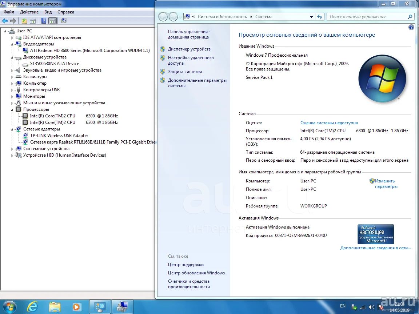Toggle the show/hide console tree toolbar icon
The image size is (419, 314).
click(33, 21)
